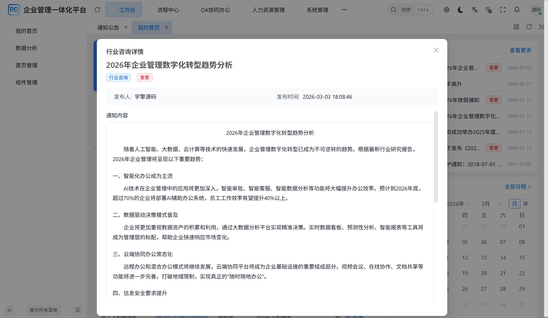Open the 2026年 year dropdown
This screenshot has height=318, width=548.
click(459, 204)
